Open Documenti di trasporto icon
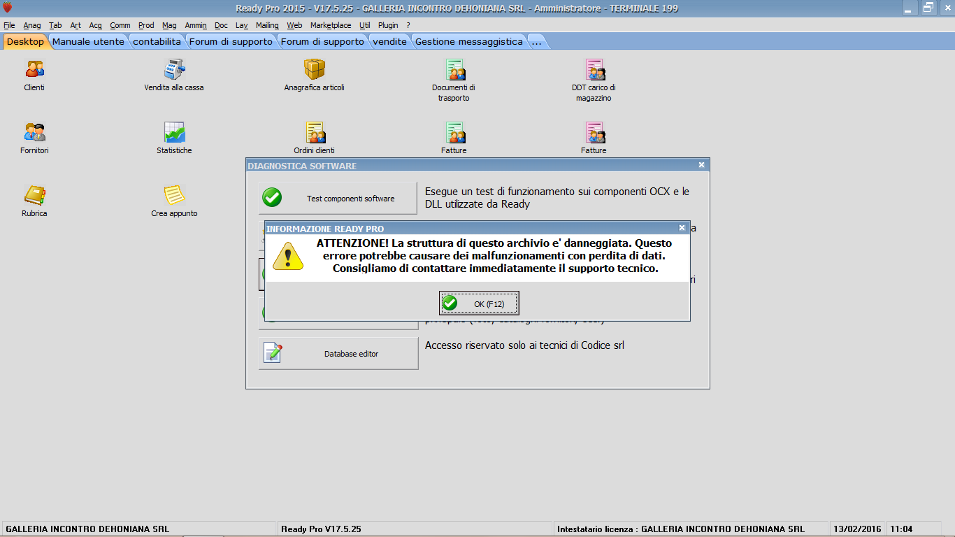 click(x=454, y=69)
